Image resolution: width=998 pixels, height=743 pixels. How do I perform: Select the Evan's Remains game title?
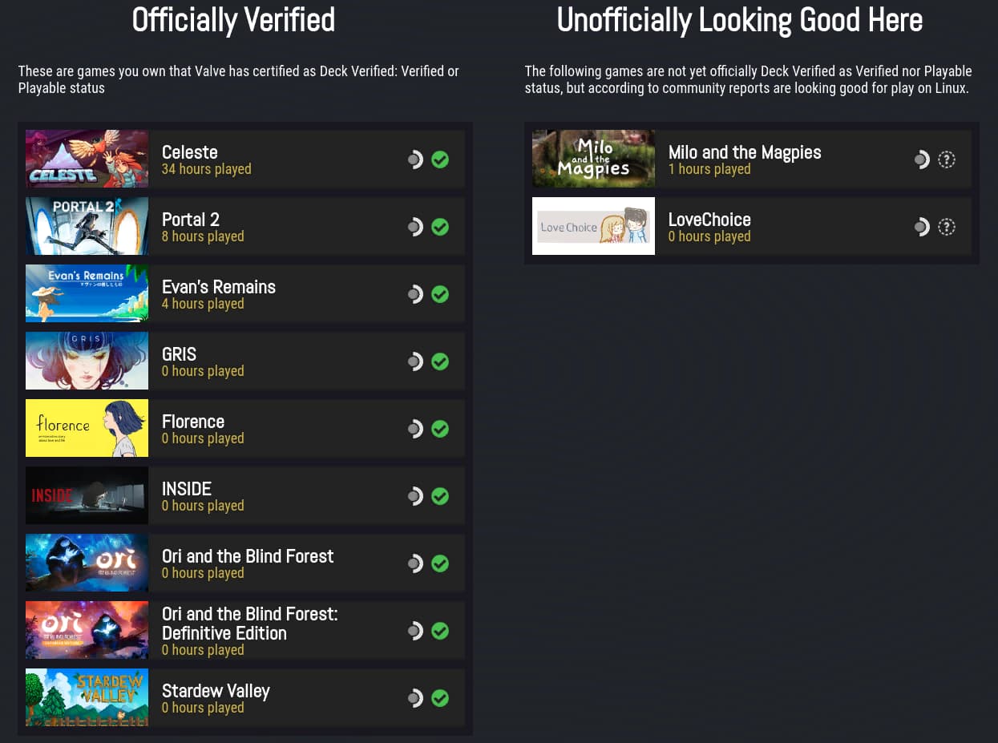(x=219, y=287)
